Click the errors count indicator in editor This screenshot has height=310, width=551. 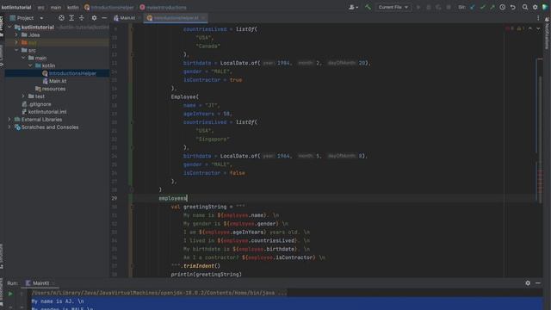pyautogui.click(x=510, y=28)
